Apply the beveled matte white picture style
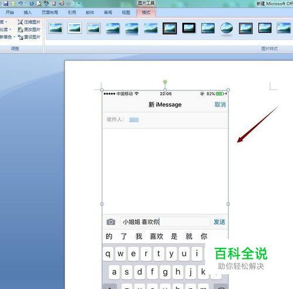Screen dimensions: 293x289 tap(74, 28)
